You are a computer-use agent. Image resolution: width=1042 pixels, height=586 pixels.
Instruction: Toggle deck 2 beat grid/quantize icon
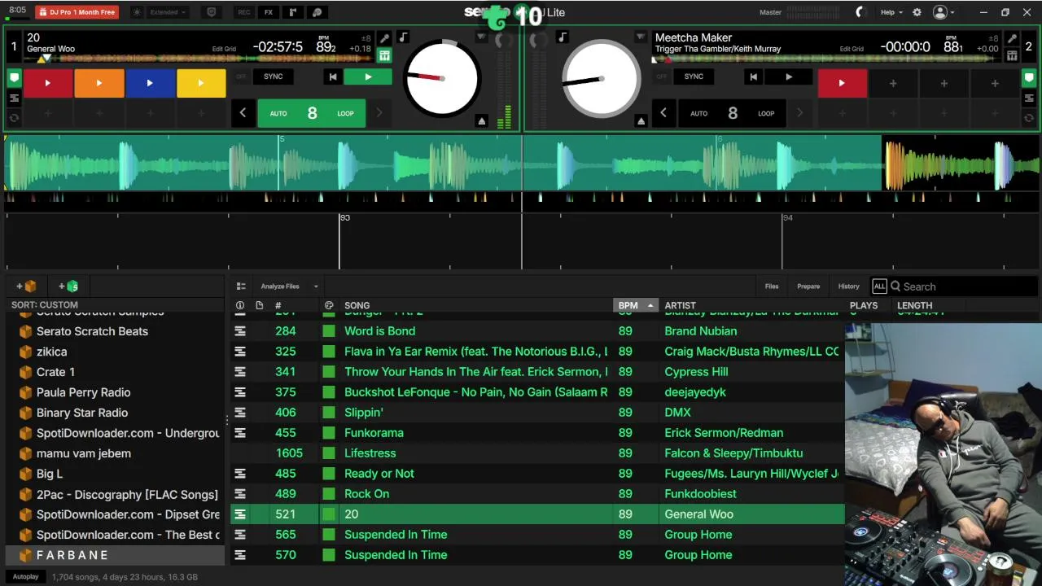coord(1012,55)
